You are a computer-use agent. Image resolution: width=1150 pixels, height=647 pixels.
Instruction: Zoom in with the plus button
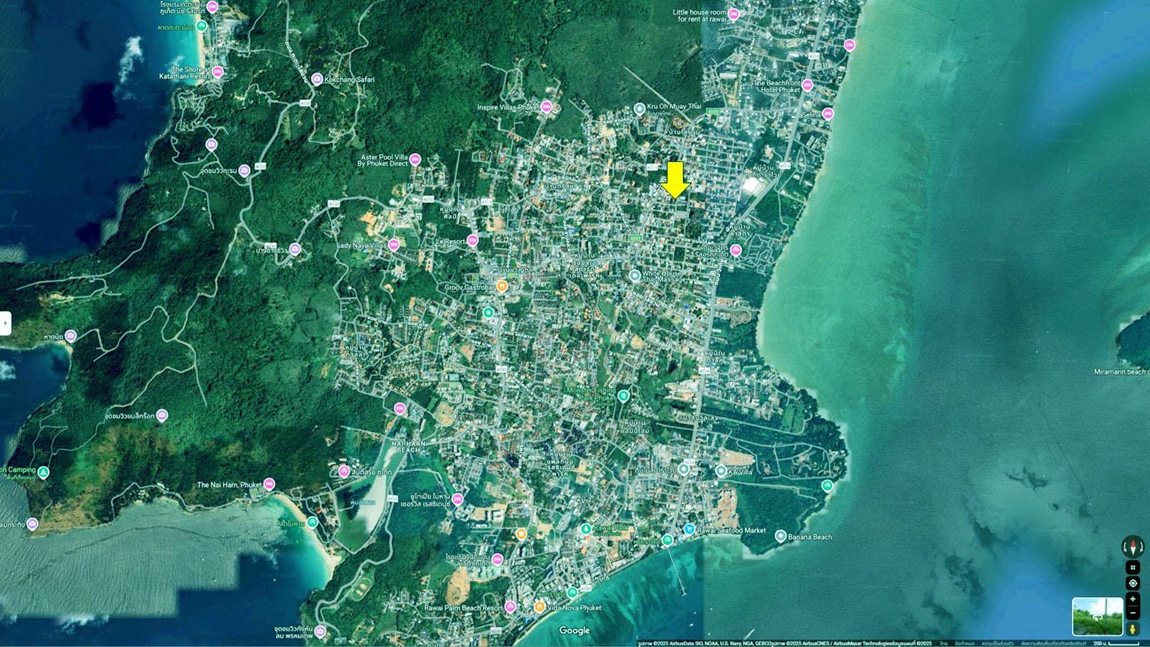tap(1133, 599)
